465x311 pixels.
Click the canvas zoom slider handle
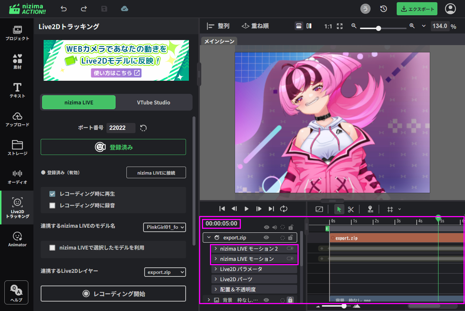coord(379,28)
